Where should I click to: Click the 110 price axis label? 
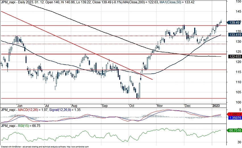tap(238, 82)
